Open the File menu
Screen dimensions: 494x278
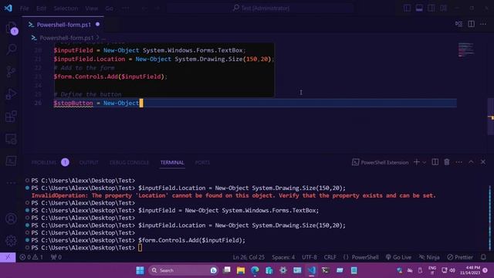point(24,8)
